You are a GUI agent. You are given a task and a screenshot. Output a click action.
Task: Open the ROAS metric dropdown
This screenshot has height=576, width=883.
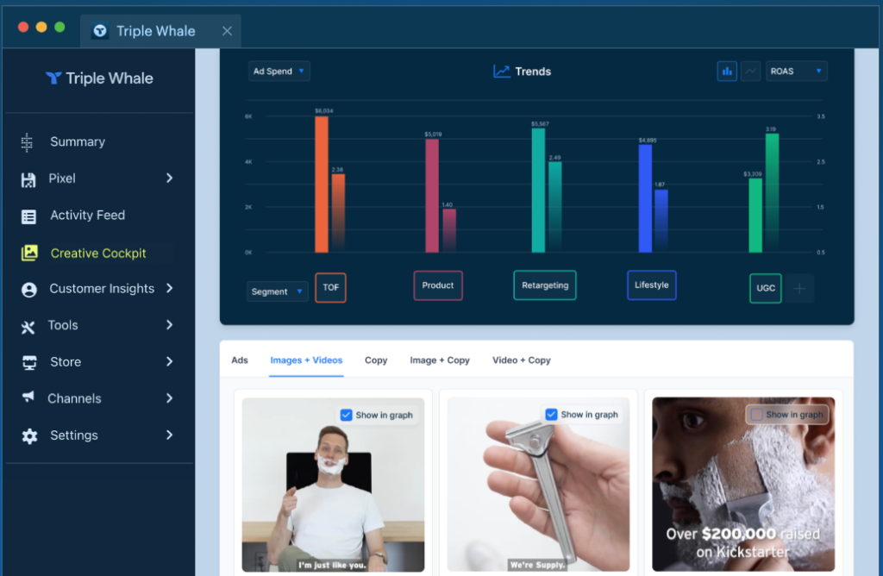tap(796, 72)
